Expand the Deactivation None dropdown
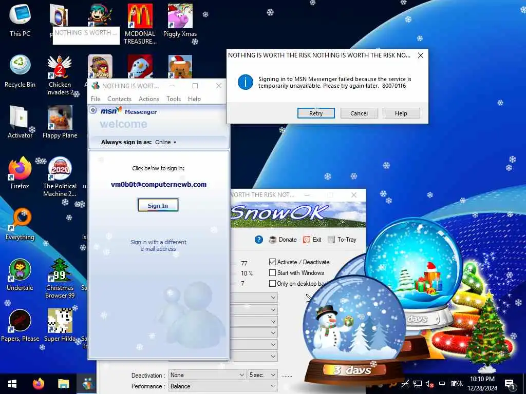 click(208, 375)
